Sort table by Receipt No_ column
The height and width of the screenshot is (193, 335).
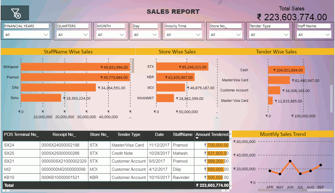[64, 134]
